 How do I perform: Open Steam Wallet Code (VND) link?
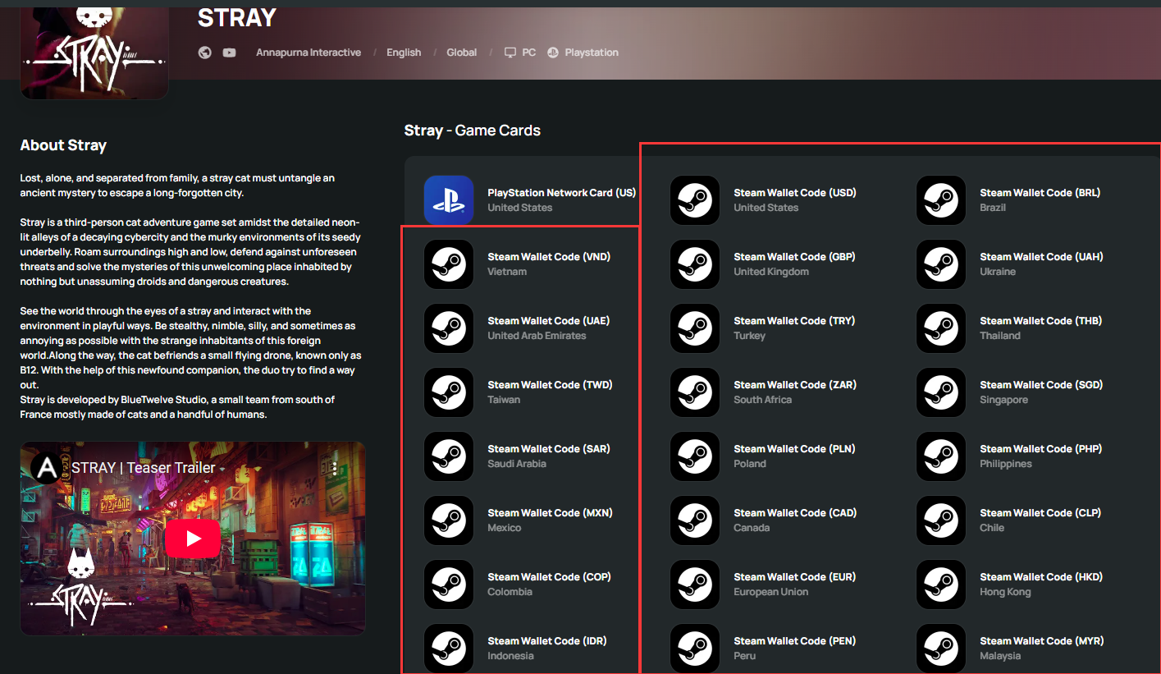point(549,257)
